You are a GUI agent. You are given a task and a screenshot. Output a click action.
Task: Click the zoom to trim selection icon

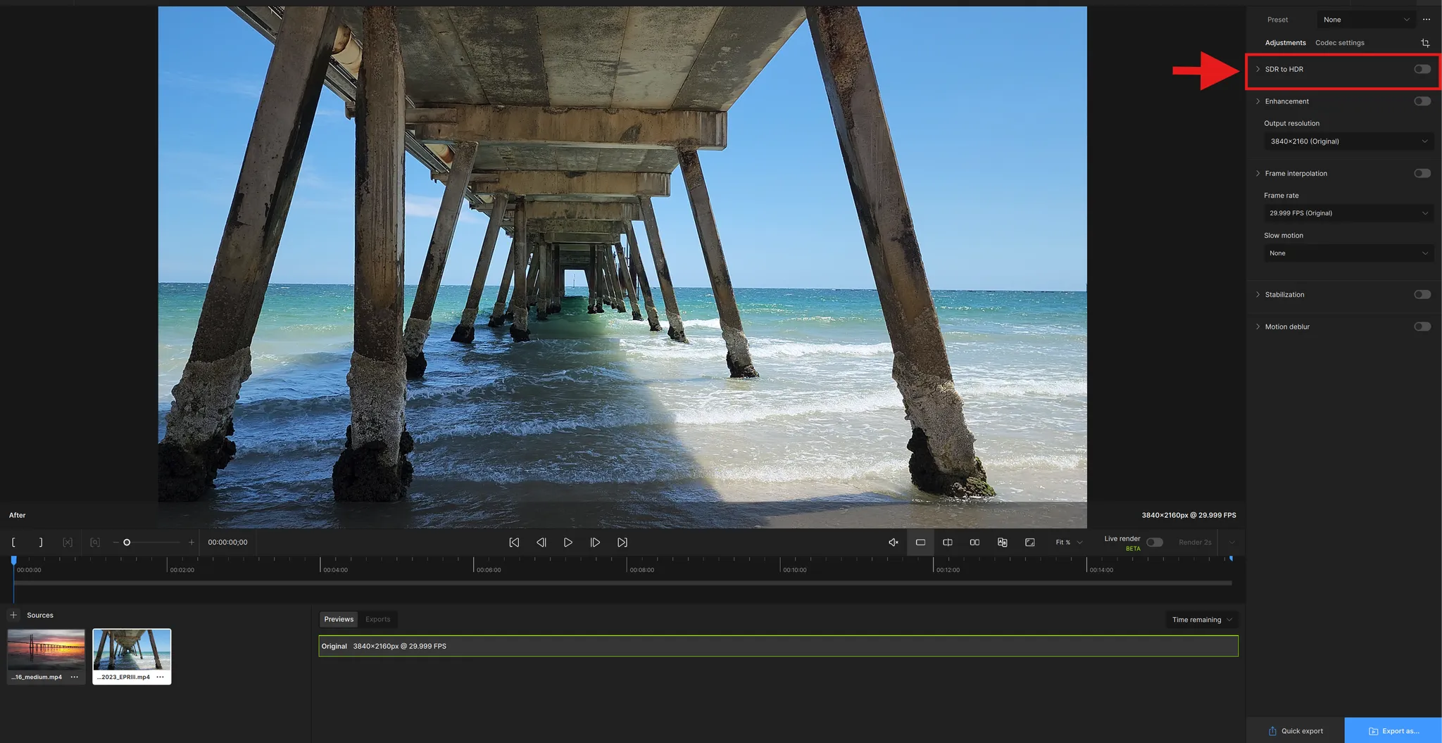coord(95,542)
